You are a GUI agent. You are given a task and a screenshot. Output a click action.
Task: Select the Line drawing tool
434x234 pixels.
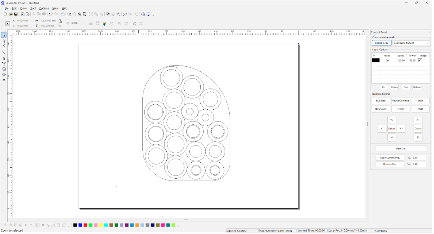[4, 52]
